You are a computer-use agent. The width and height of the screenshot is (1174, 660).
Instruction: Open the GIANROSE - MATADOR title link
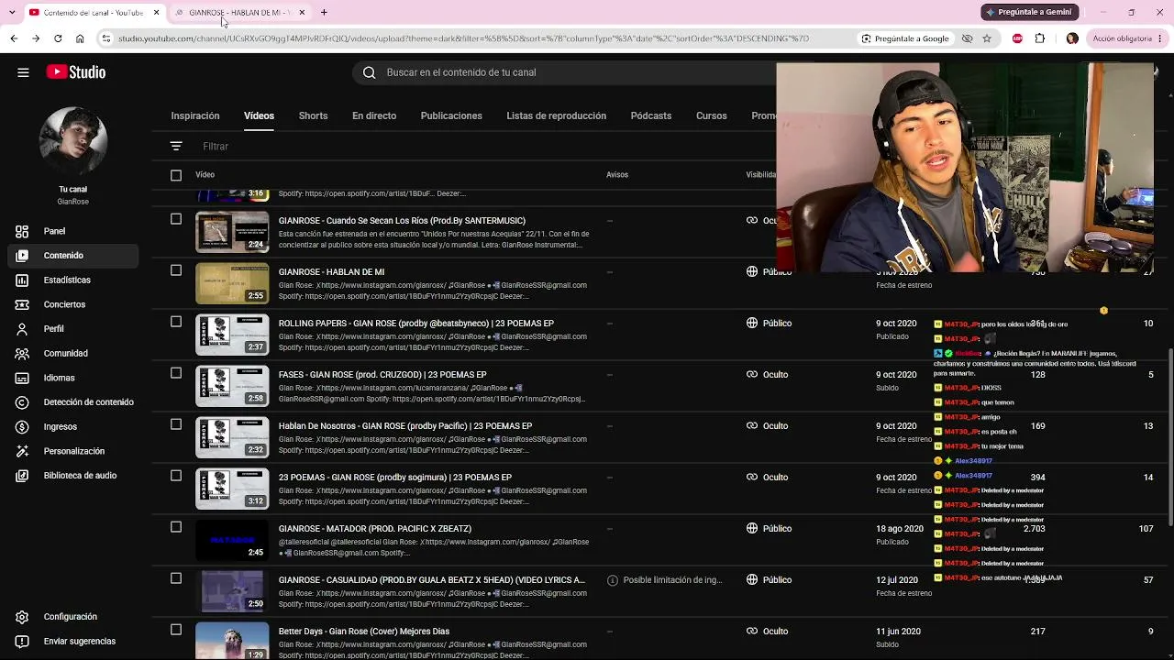375,529
